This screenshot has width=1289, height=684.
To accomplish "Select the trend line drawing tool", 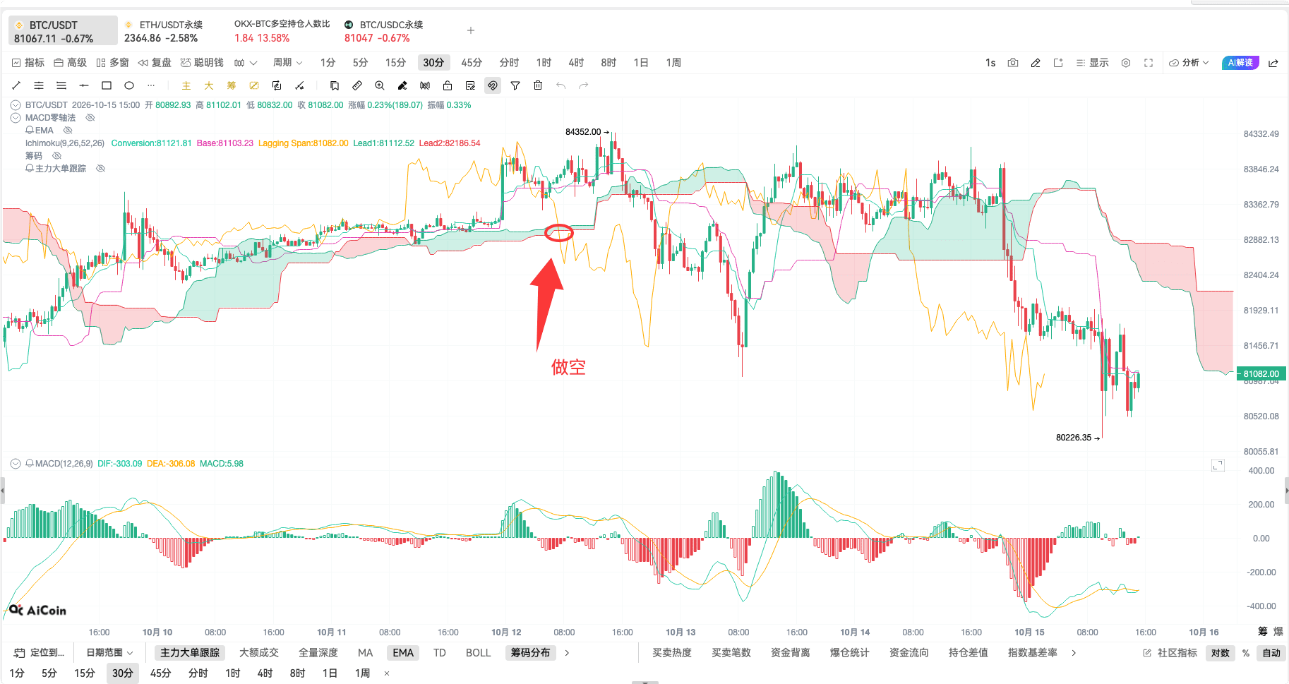I will (16, 85).
